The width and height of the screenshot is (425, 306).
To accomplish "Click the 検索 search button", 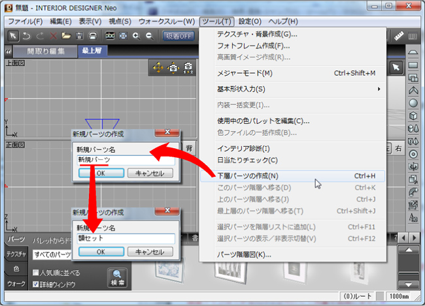I will (118, 278).
